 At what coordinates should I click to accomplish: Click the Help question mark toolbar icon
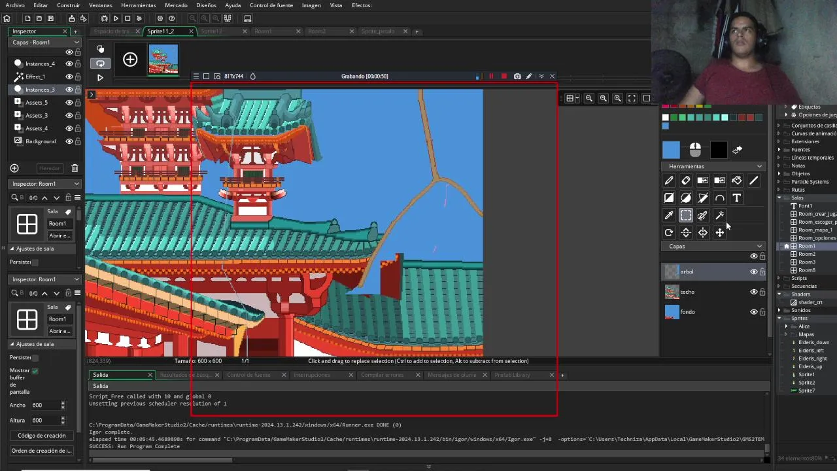(x=172, y=18)
